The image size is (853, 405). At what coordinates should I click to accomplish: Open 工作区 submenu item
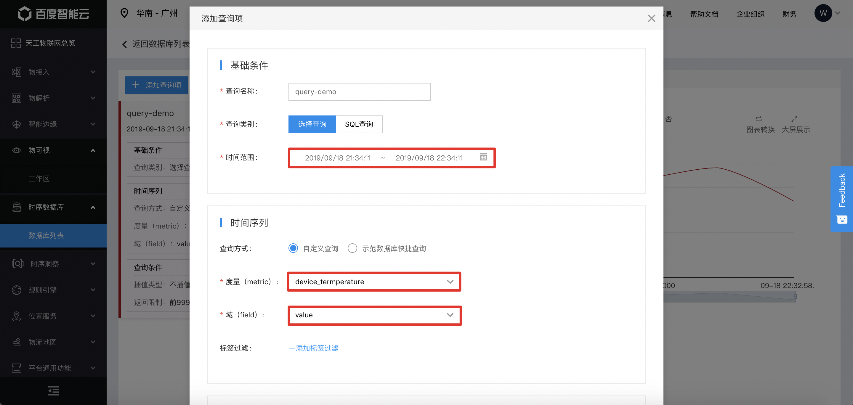click(x=53, y=179)
